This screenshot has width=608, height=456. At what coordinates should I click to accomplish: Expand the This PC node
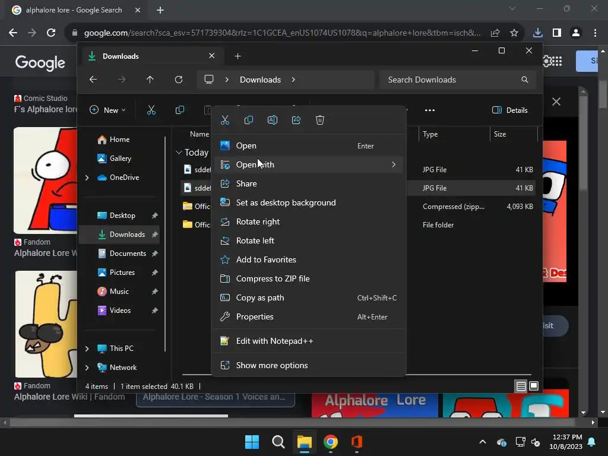click(87, 349)
